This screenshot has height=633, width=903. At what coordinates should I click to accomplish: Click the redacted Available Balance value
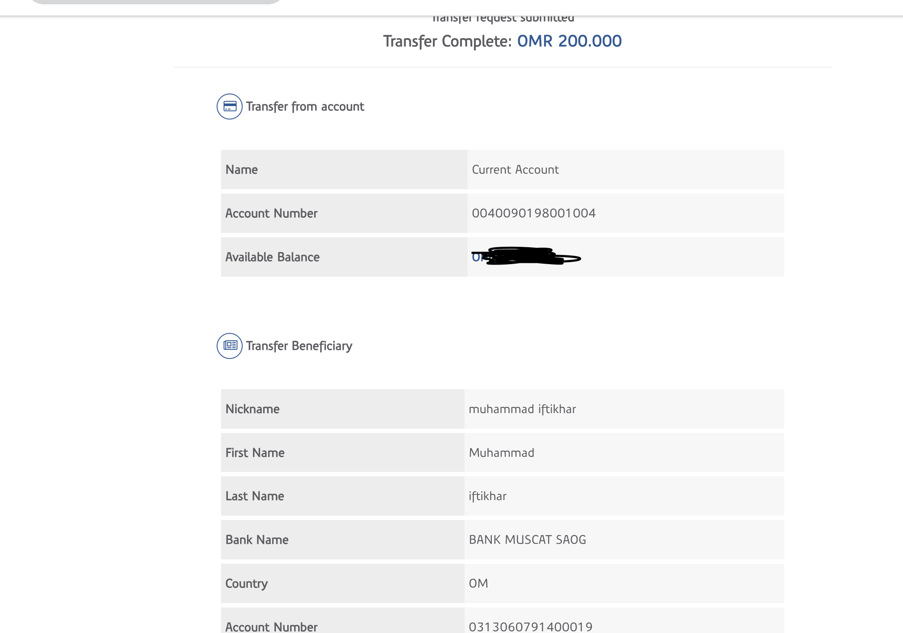pyautogui.click(x=526, y=256)
